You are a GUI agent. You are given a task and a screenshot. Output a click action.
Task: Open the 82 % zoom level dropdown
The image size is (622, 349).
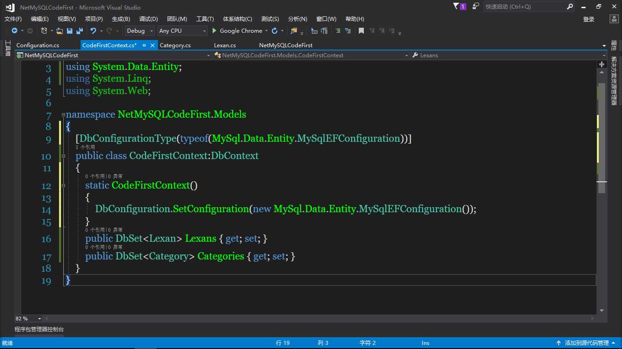(29, 319)
